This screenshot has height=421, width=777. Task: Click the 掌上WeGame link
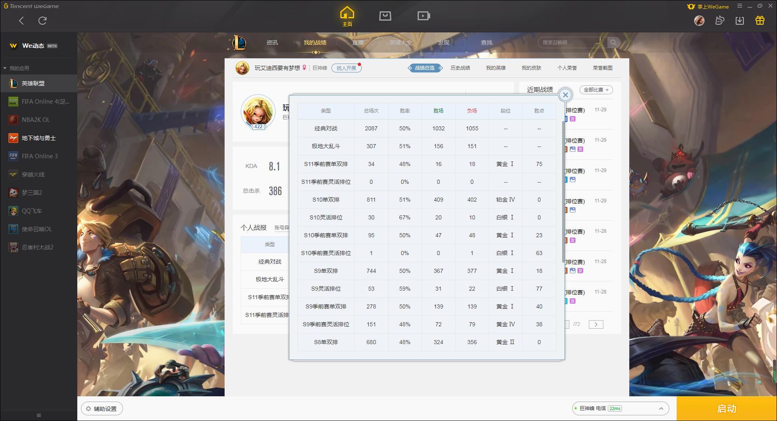pos(708,6)
